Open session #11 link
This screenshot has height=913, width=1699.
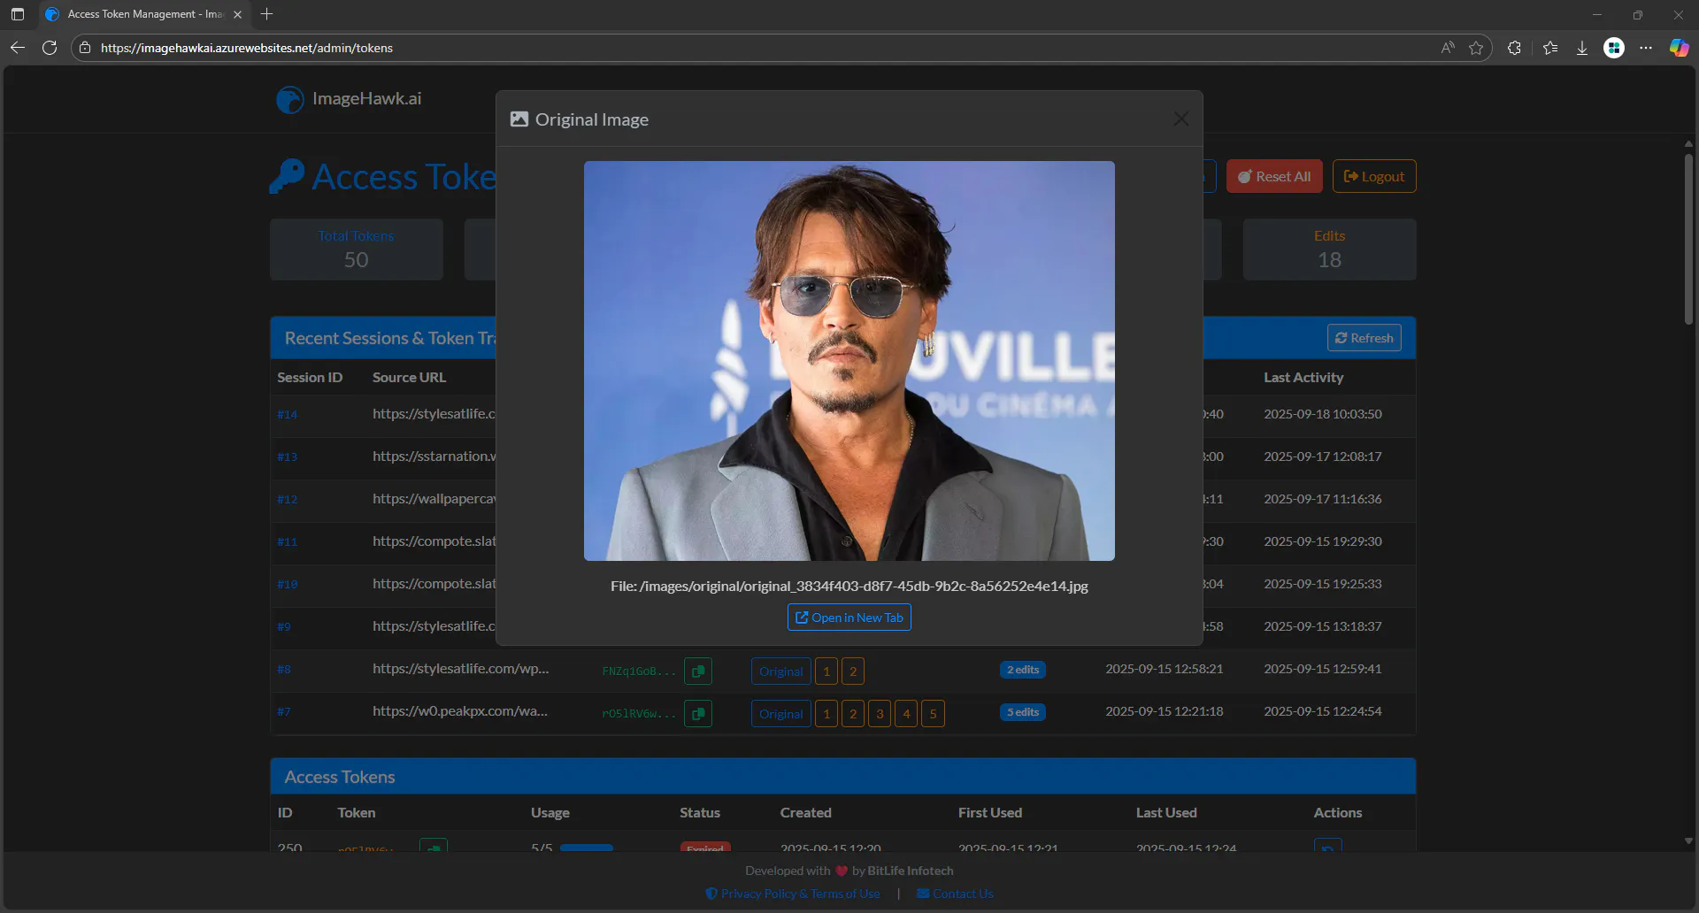[287, 541]
